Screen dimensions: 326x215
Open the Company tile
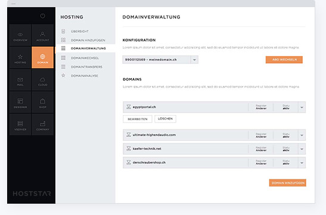43,124
